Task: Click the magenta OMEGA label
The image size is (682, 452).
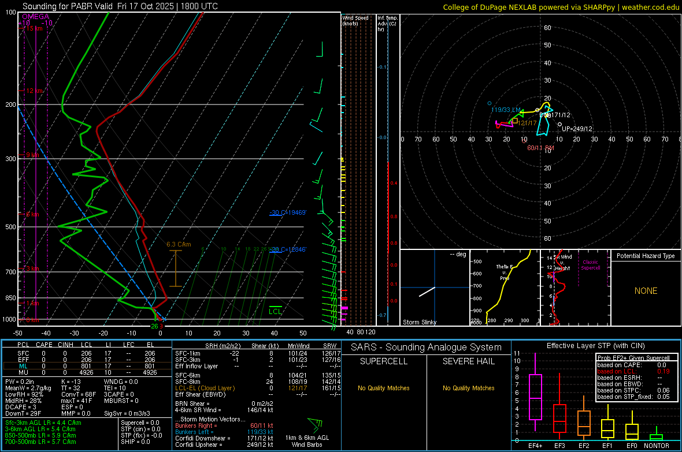Action: [x=36, y=17]
